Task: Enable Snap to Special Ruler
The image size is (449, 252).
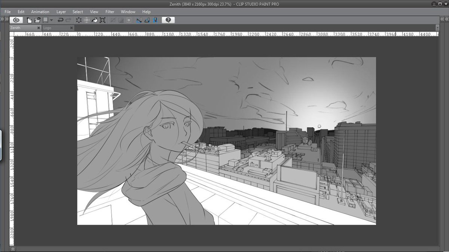Action: pos(147,20)
